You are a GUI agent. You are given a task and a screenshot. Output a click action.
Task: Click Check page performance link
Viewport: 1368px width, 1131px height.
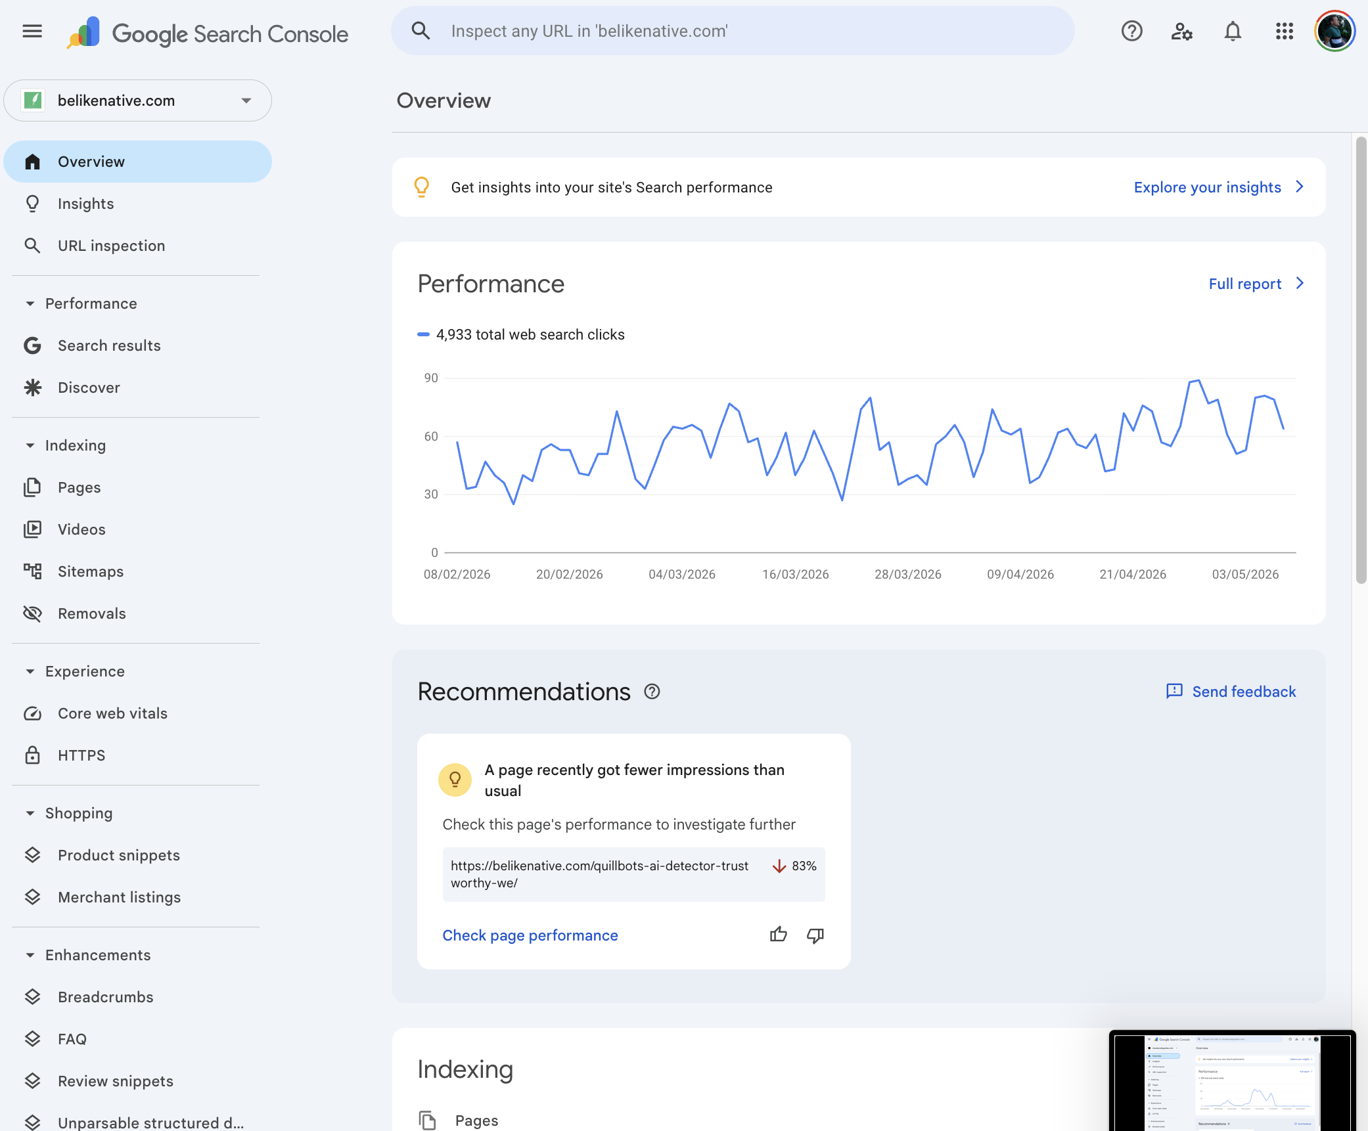pyautogui.click(x=530, y=935)
